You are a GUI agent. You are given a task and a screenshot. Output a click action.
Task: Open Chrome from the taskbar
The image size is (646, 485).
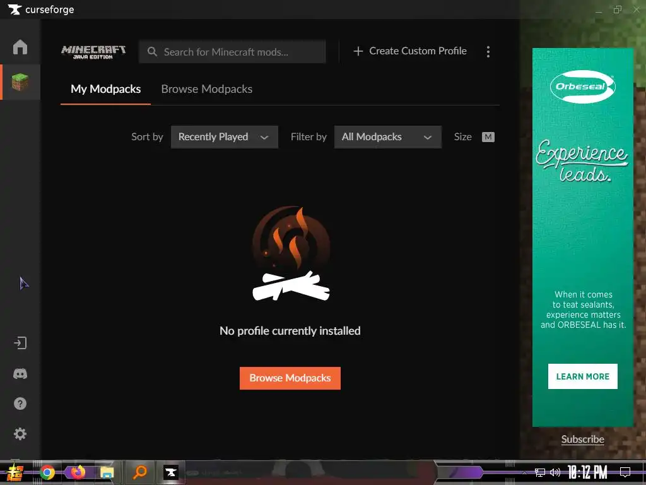point(47,472)
